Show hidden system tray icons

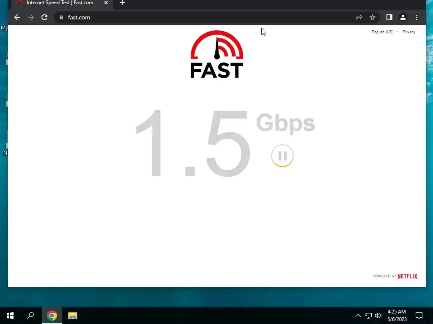(358, 316)
